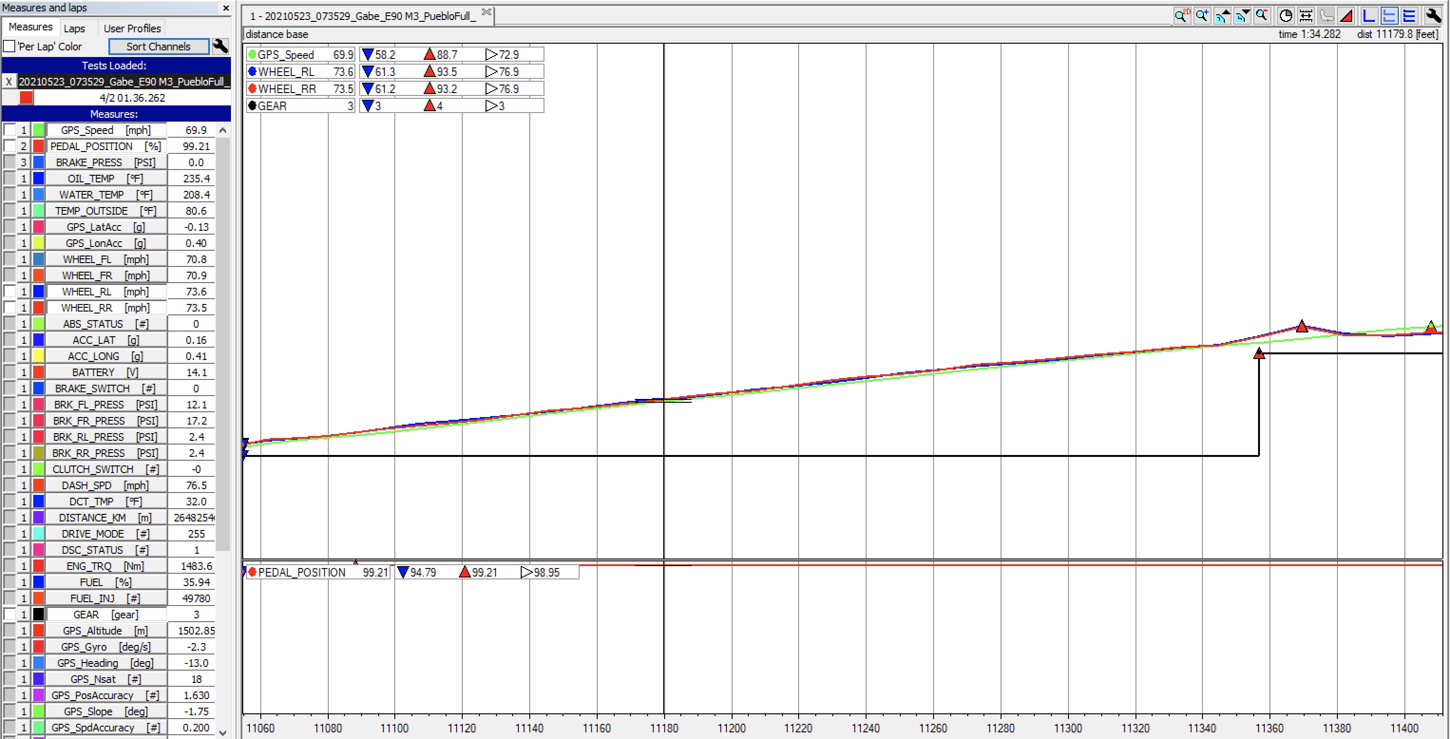The image size is (1450, 739).
Task: Click the PEDAL_POSITION minimum marker in lower legend
Action: click(x=403, y=572)
